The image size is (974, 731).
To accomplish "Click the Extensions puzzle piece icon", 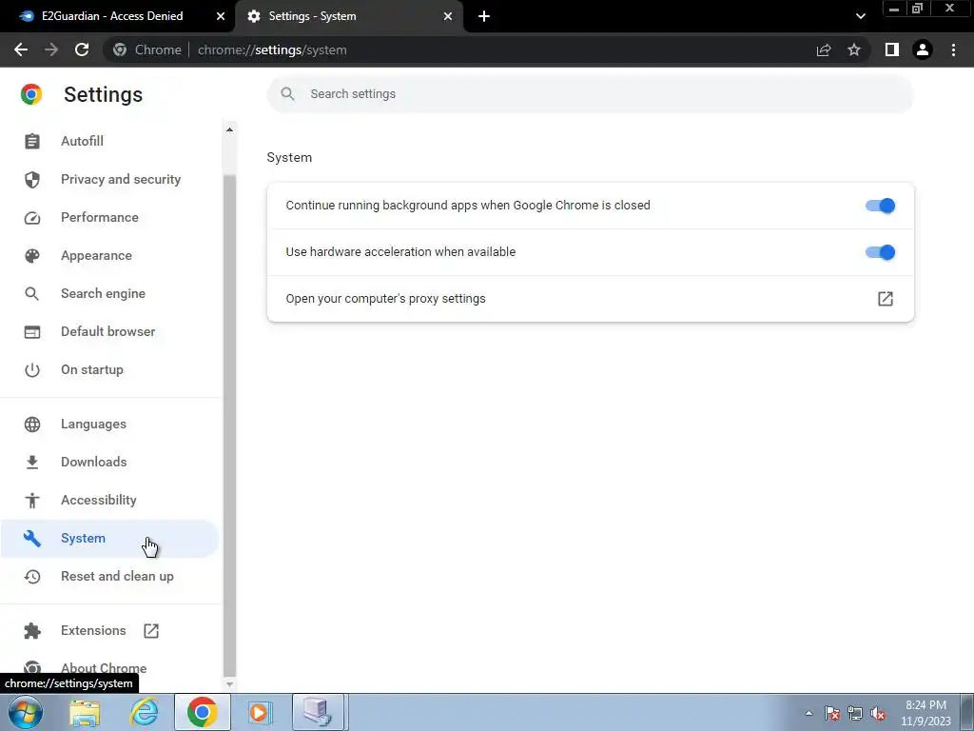I will (31, 630).
